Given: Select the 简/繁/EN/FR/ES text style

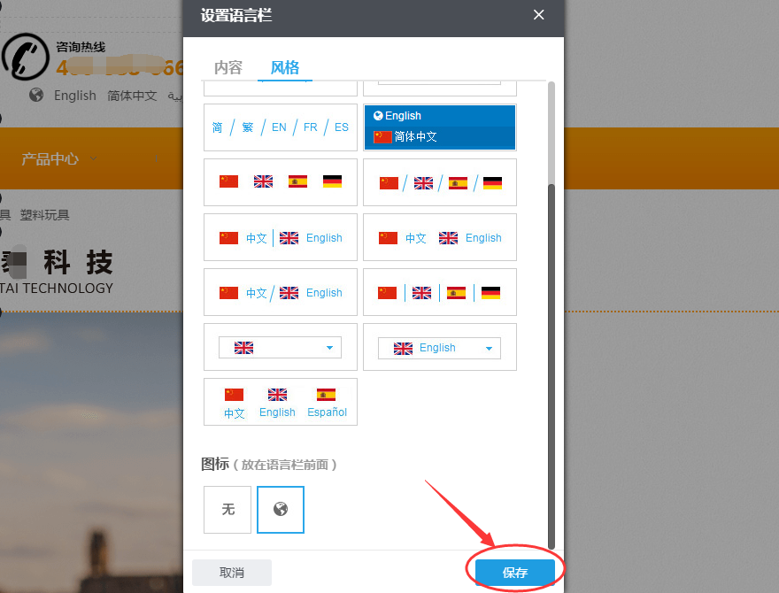Looking at the screenshot, I should [x=280, y=127].
